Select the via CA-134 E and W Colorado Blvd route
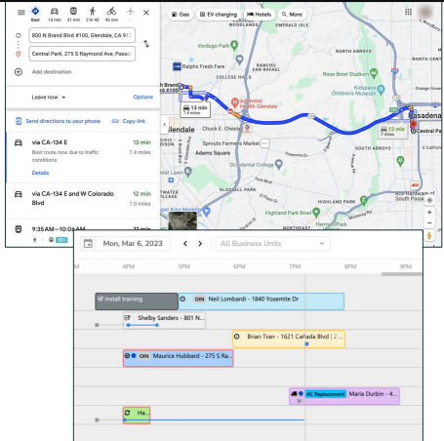Image resolution: width=444 pixels, height=441 pixels. [83, 200]
